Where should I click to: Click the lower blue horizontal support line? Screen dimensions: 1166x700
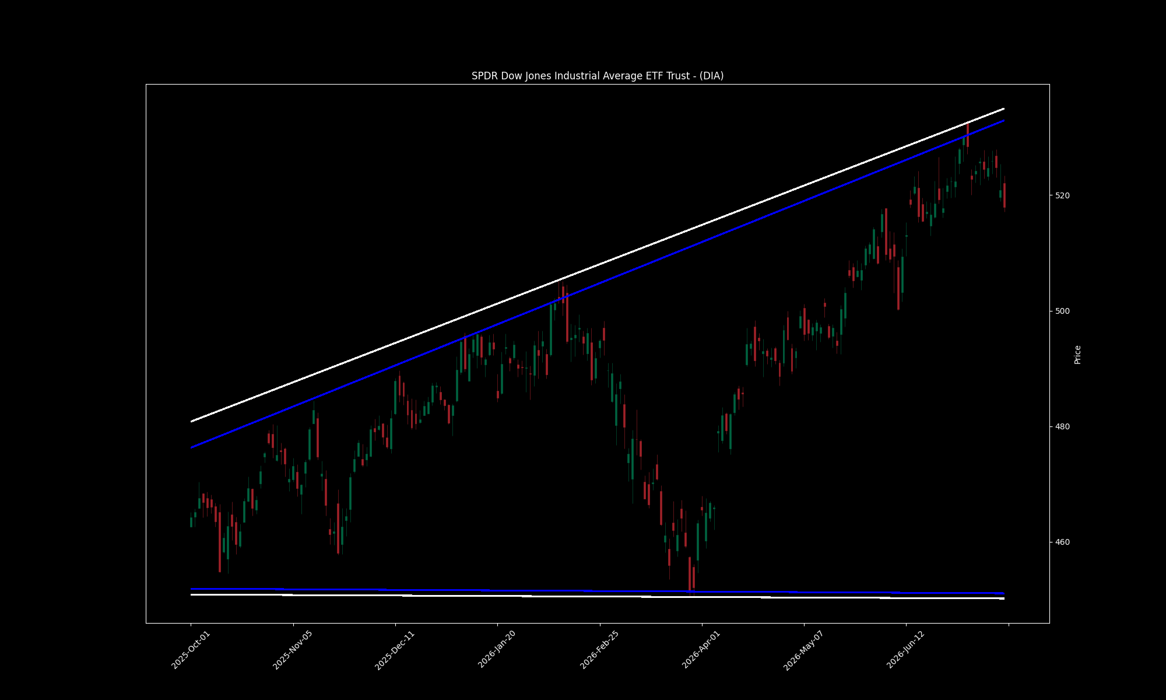pos(598,591)
